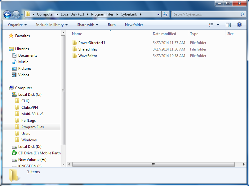Expand the arrow after Computer breadcrumb

57,15
